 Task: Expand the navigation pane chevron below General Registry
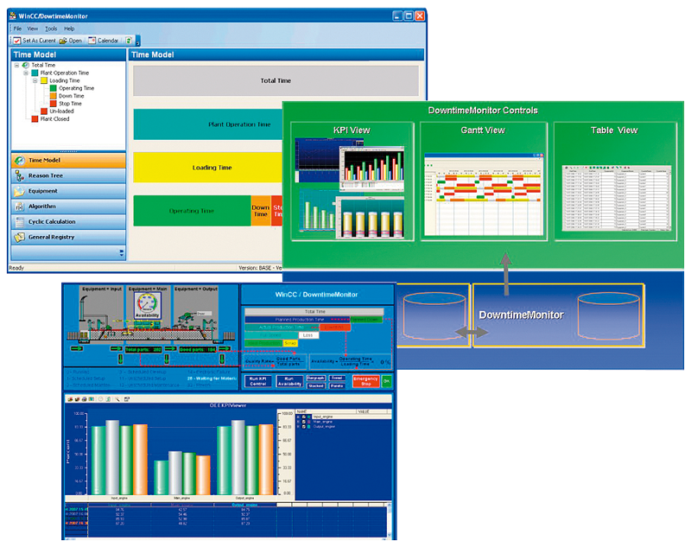tap(122, 253)
